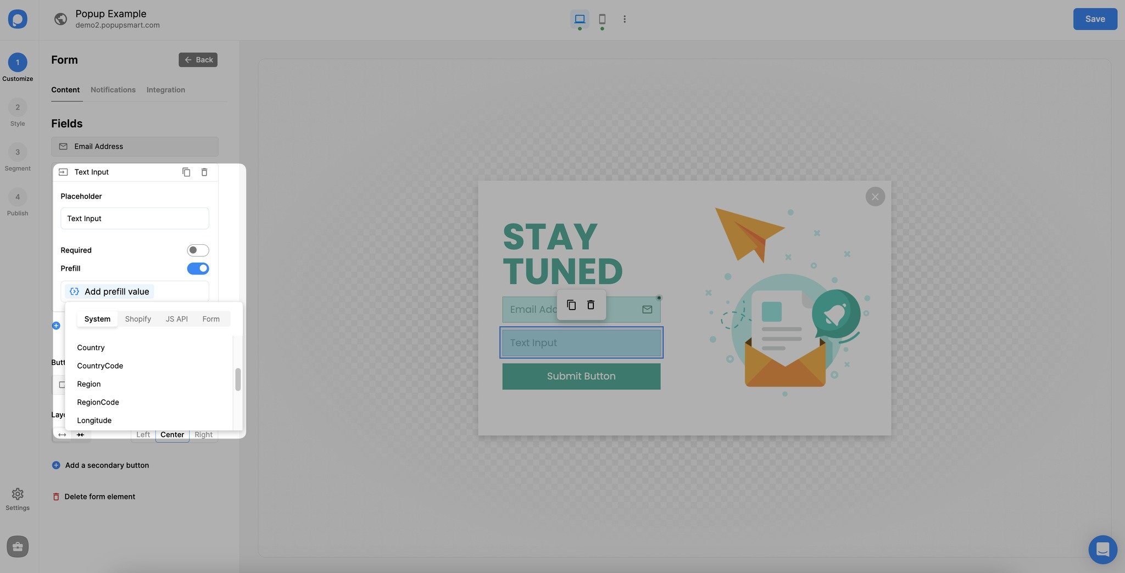Click the red trash icon for form element
Screen dimensions: 1125x573
(56, 497)
